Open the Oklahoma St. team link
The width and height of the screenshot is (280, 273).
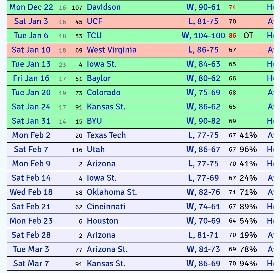pyautogui.click(x=112, y=192)
